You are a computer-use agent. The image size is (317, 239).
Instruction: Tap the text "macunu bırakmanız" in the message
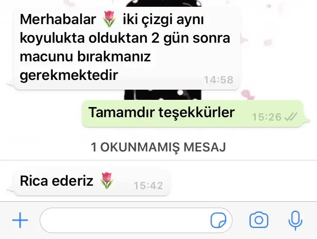coord(85,56)
